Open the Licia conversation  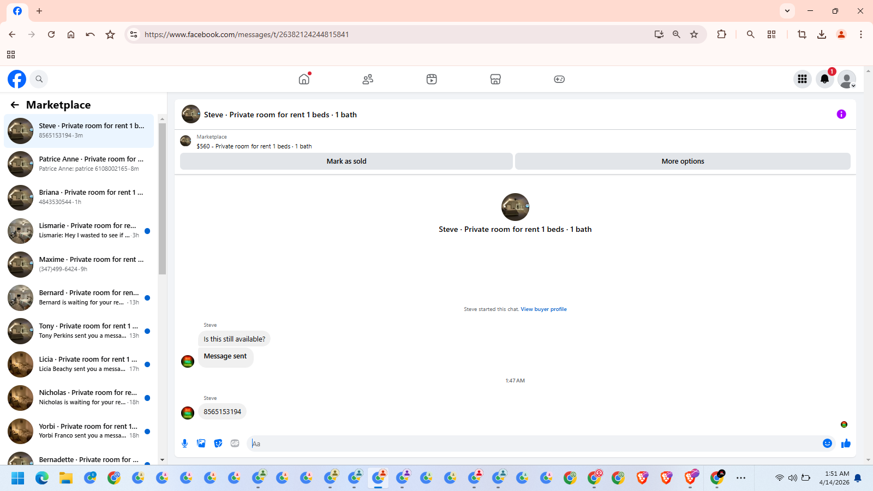click(79, 364)
